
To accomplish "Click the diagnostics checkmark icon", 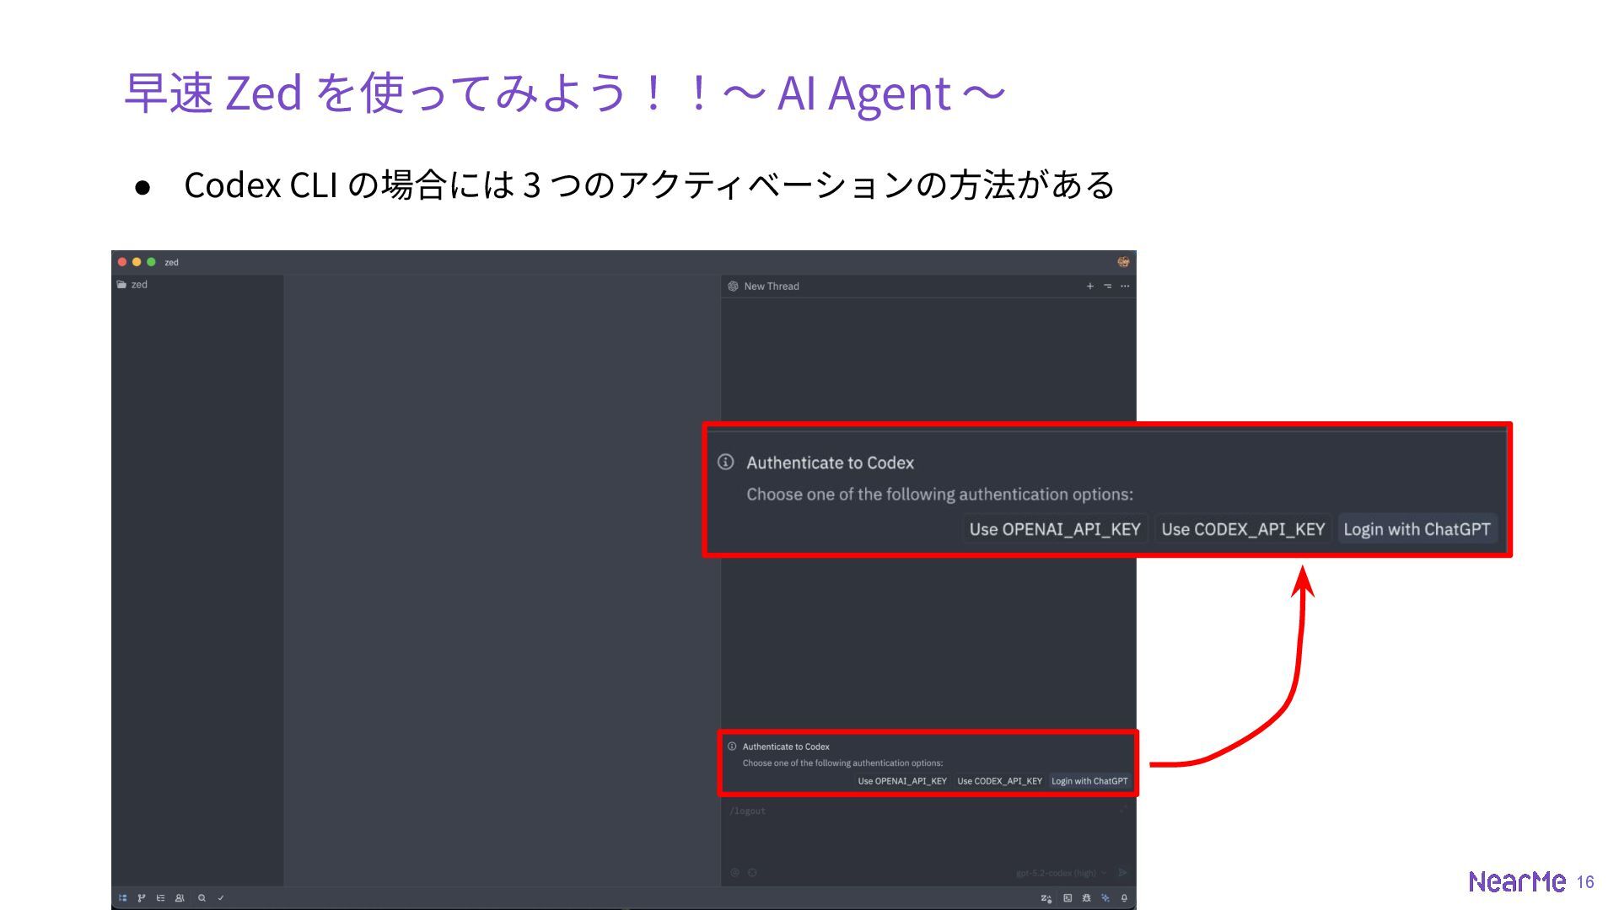I will pos(221,898).
